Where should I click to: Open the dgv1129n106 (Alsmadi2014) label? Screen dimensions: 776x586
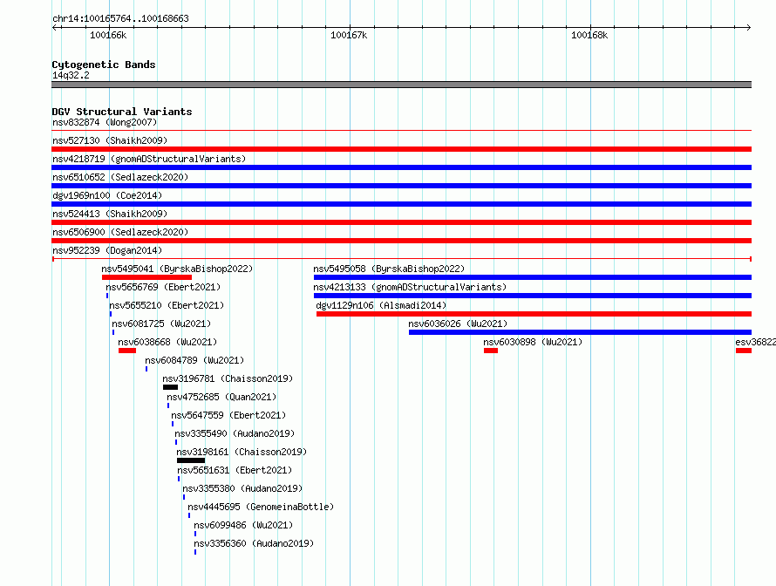(x=381, y=305)
